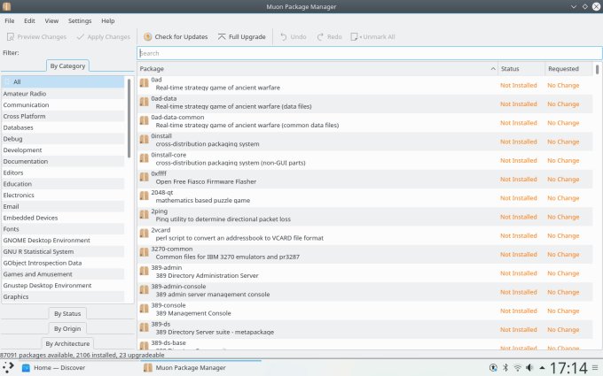The width and height of the screenshot is (603, 376).
Task: Select the Communication category
Action: (x=63, y=104)
